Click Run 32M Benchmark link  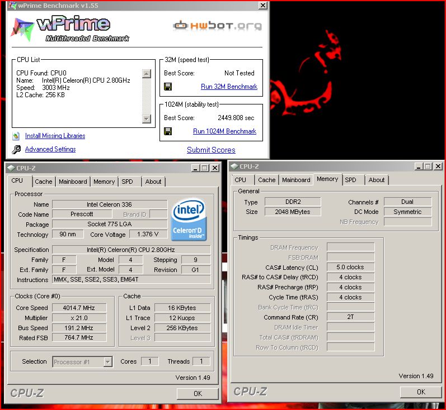pos(229,87)
